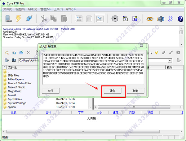This screenshot has width=186, height=141.
Task: Select the Add-in Express folder
Action: point(15,79)
